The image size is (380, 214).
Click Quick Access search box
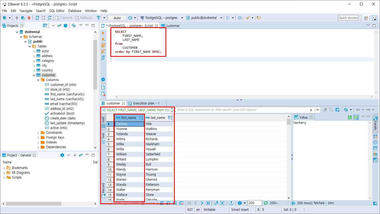point(348,18)
